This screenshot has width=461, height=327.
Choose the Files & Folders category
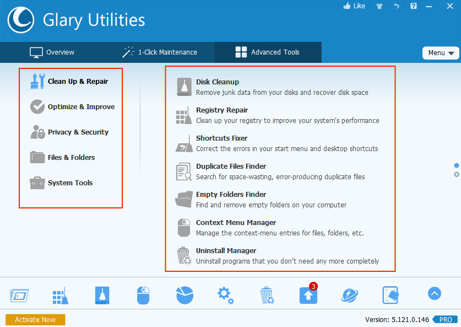(62, 157)
